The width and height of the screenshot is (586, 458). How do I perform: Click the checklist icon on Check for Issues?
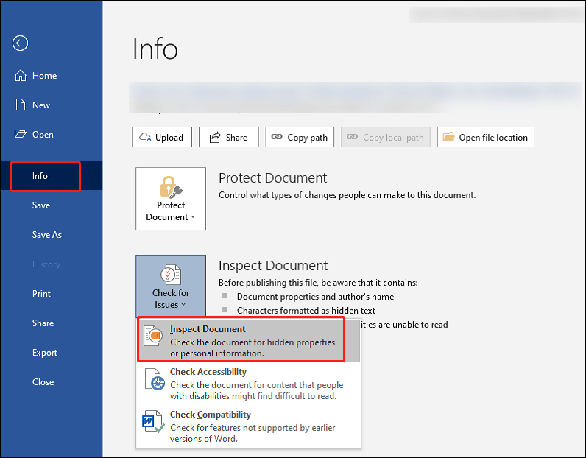pyautogui.click(x=171, y=275)
